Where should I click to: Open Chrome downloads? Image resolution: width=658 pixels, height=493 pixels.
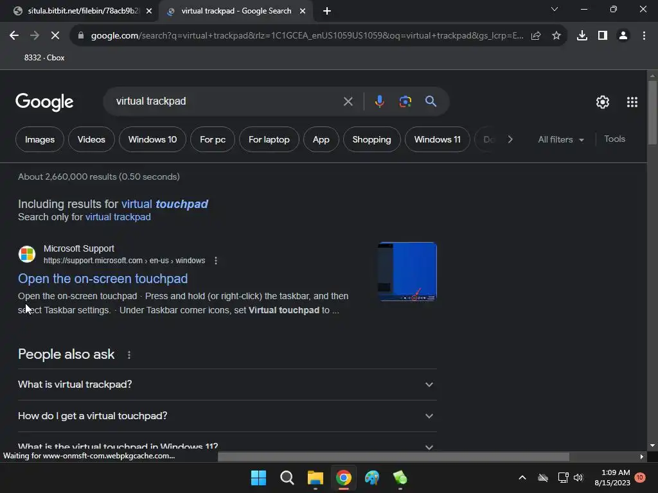click(x=582, y=36)
